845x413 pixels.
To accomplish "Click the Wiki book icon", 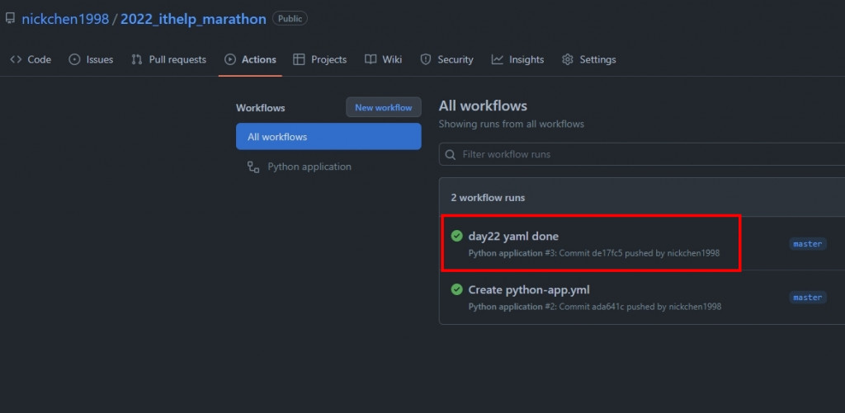I will pyautogui.click(x=371, y=60).
